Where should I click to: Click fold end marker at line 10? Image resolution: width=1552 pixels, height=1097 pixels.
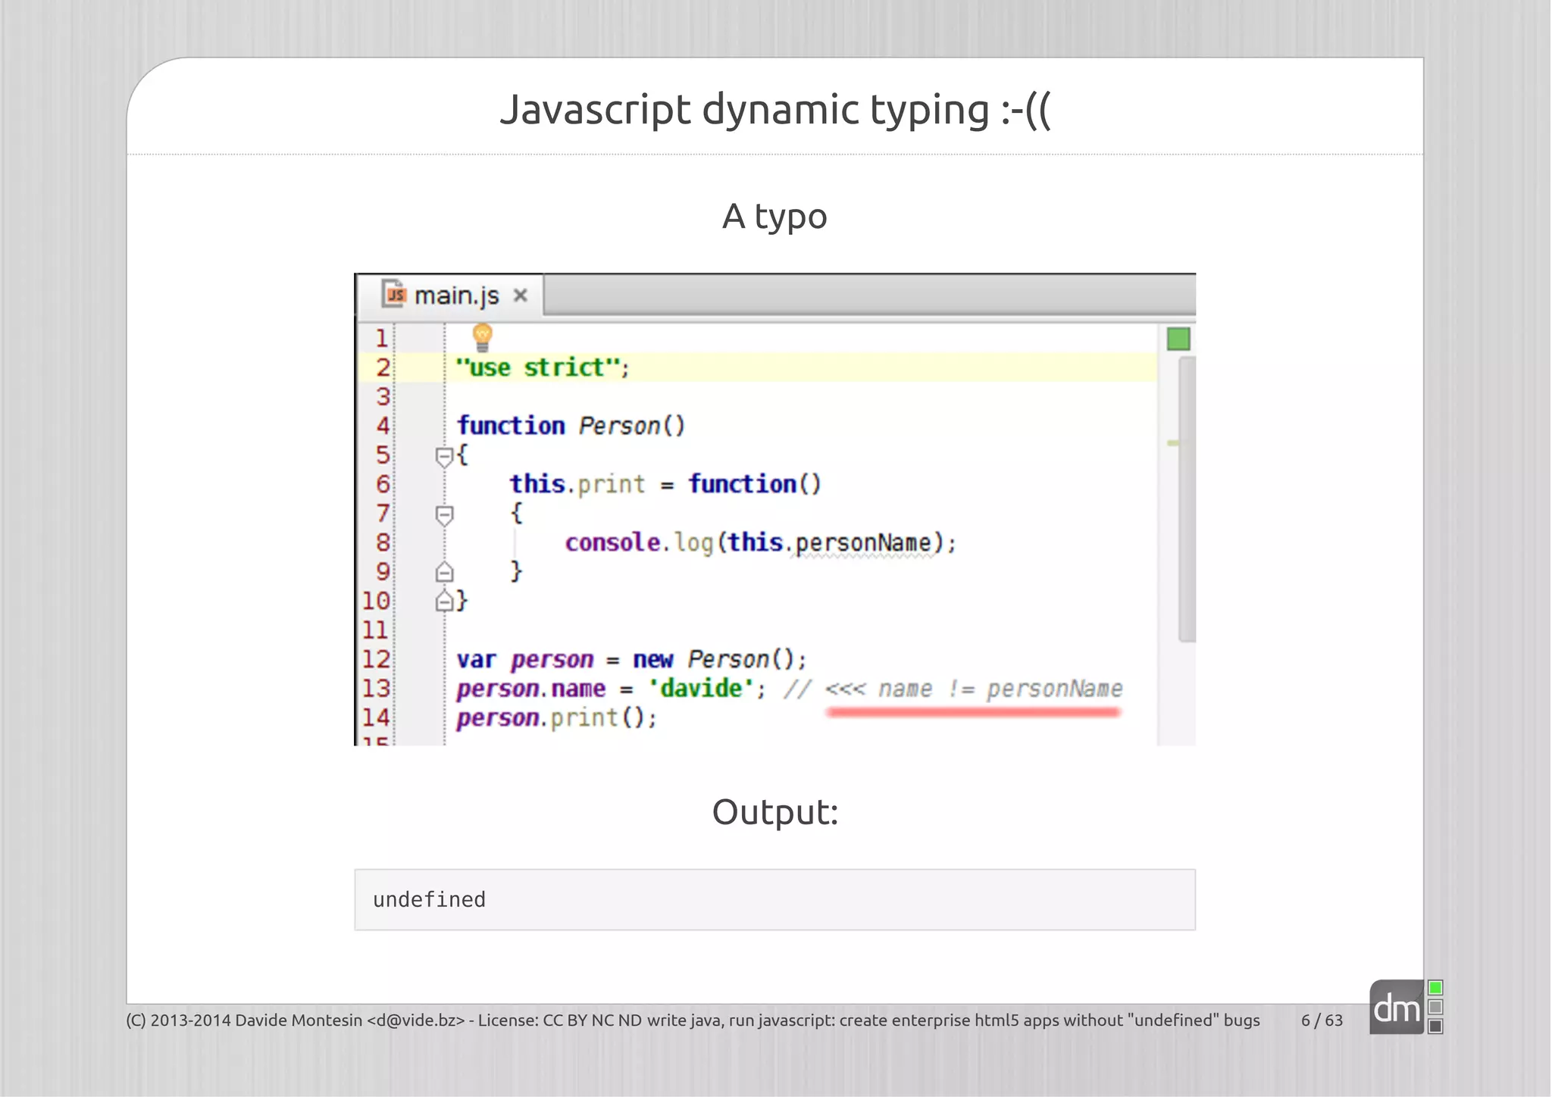[x=444, y=602]
